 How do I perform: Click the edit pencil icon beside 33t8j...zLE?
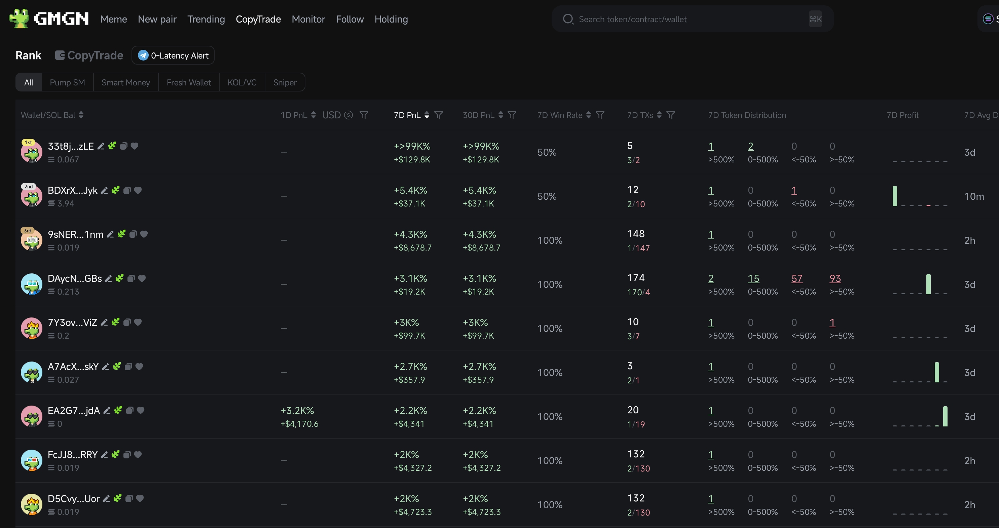101,146
